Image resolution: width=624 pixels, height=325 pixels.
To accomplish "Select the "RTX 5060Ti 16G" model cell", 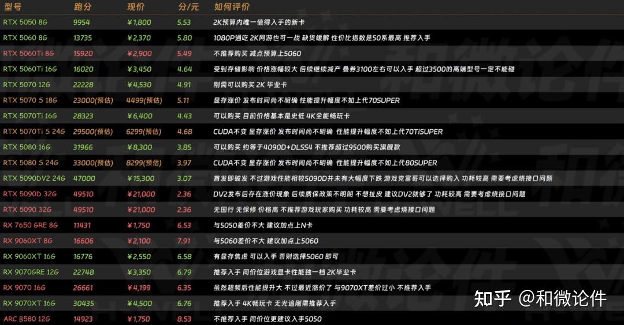I will [30, 69].
